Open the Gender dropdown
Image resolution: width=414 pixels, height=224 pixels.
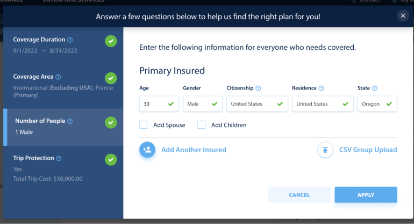point(202,104)
